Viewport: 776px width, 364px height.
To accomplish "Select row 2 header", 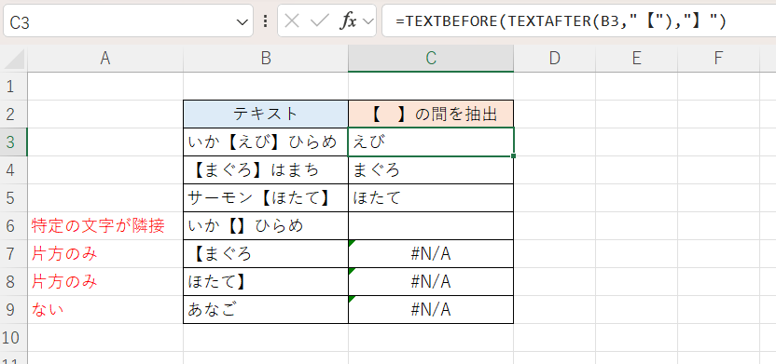I will [13, 115].
